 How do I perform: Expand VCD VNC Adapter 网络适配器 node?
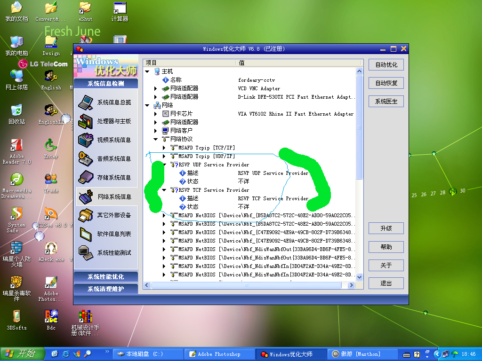(x=155, y=88)
